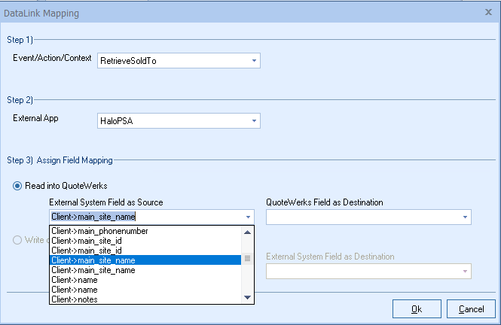Select the Read into QuoteWerks radio button
Screen dimensions: 501x325
point(17,186)
